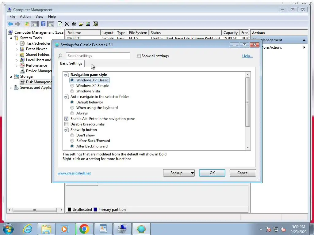
Task: Click the disk settings toolbar icon
Action: coord(96,24)
